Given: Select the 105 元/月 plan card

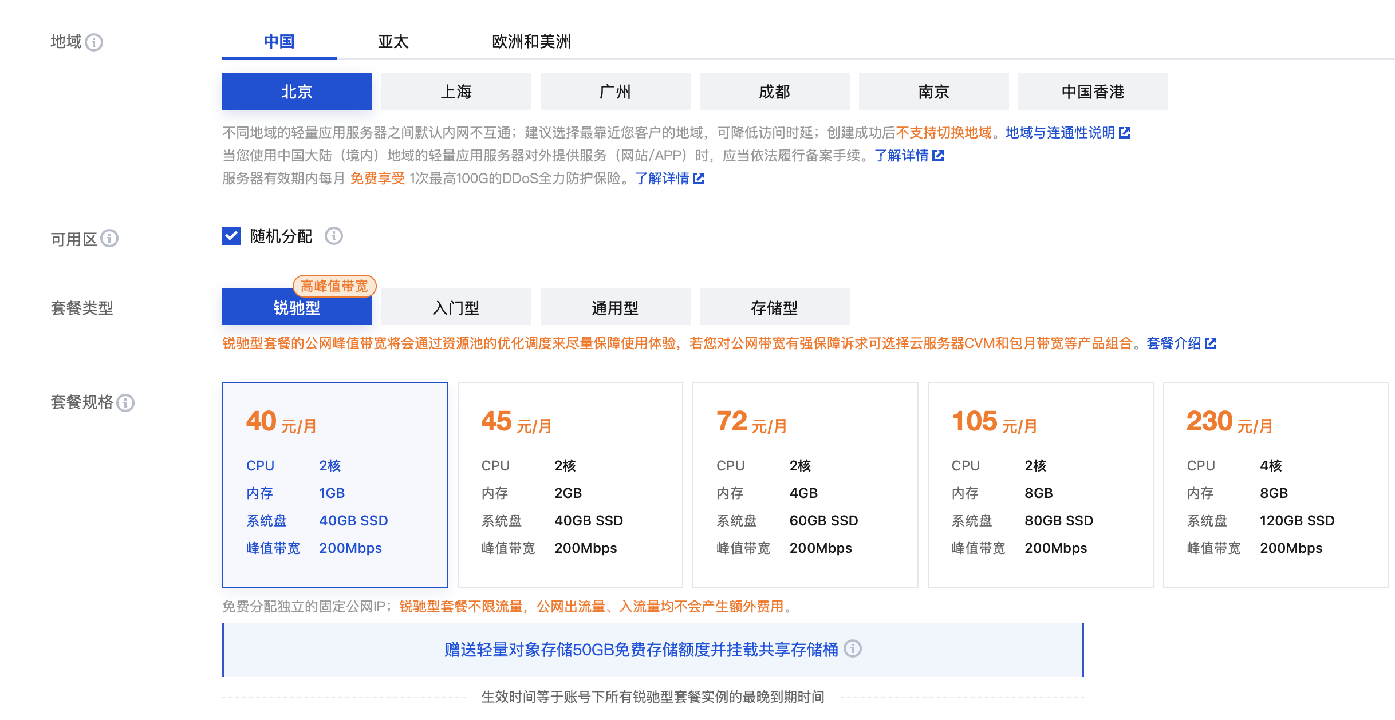Looking at the screenshot, I should [1040, 485].
